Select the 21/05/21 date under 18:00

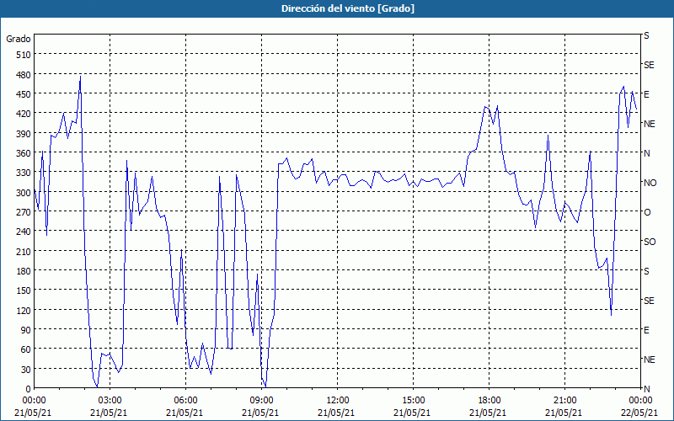(488, 413)
